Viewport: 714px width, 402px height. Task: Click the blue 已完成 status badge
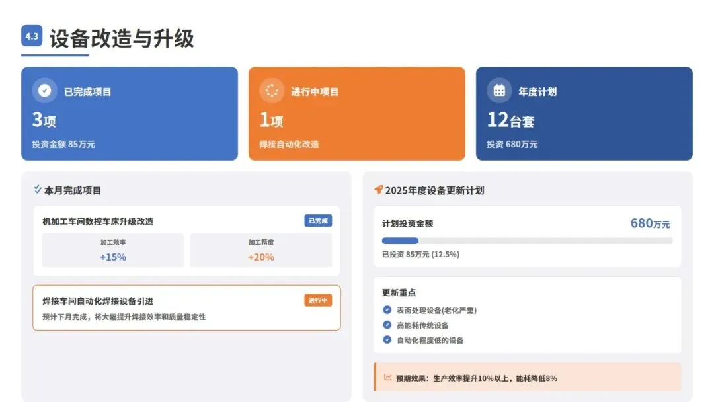[x=318, y=221]
